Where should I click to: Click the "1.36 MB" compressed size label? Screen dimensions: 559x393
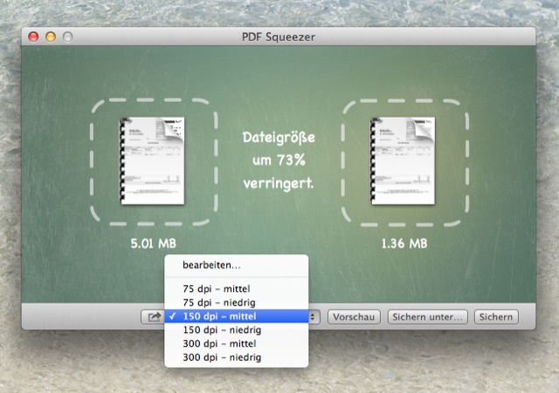(x=404, y=243)
